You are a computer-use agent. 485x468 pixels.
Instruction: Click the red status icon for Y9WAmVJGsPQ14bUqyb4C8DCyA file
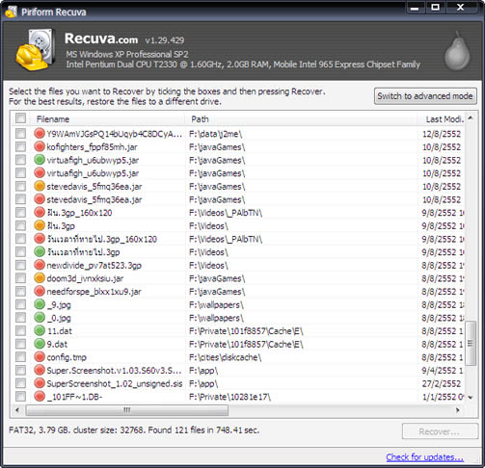click(x=40, y=134)
